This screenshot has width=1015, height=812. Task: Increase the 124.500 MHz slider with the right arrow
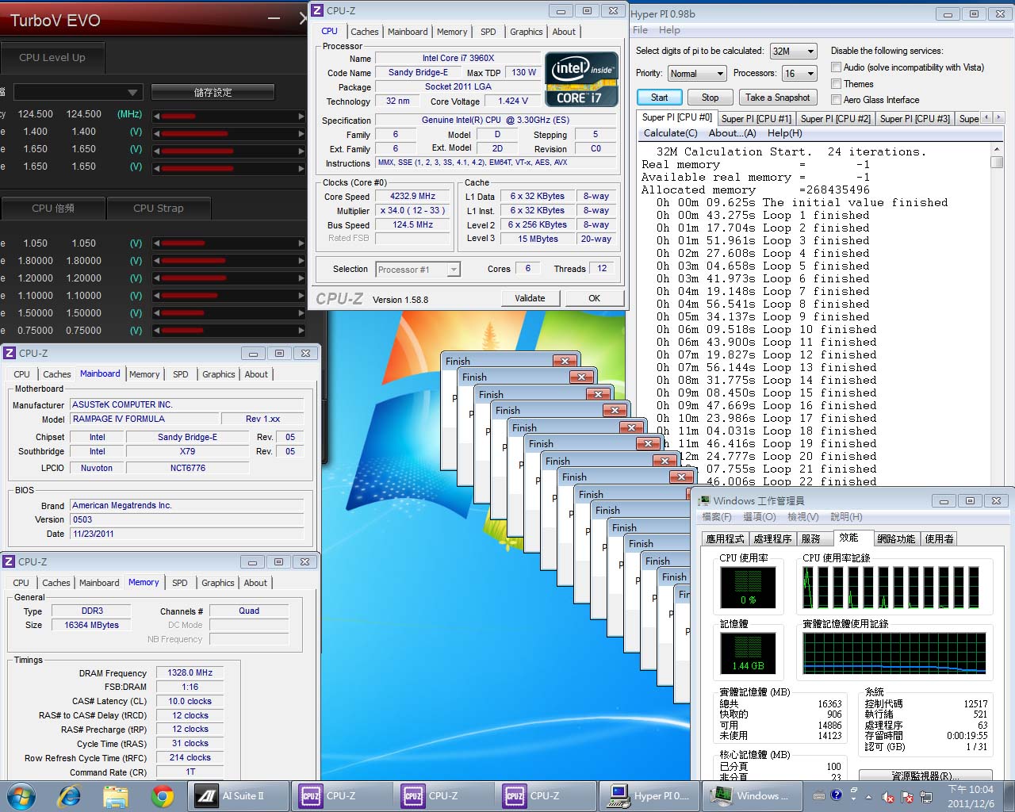301,116
